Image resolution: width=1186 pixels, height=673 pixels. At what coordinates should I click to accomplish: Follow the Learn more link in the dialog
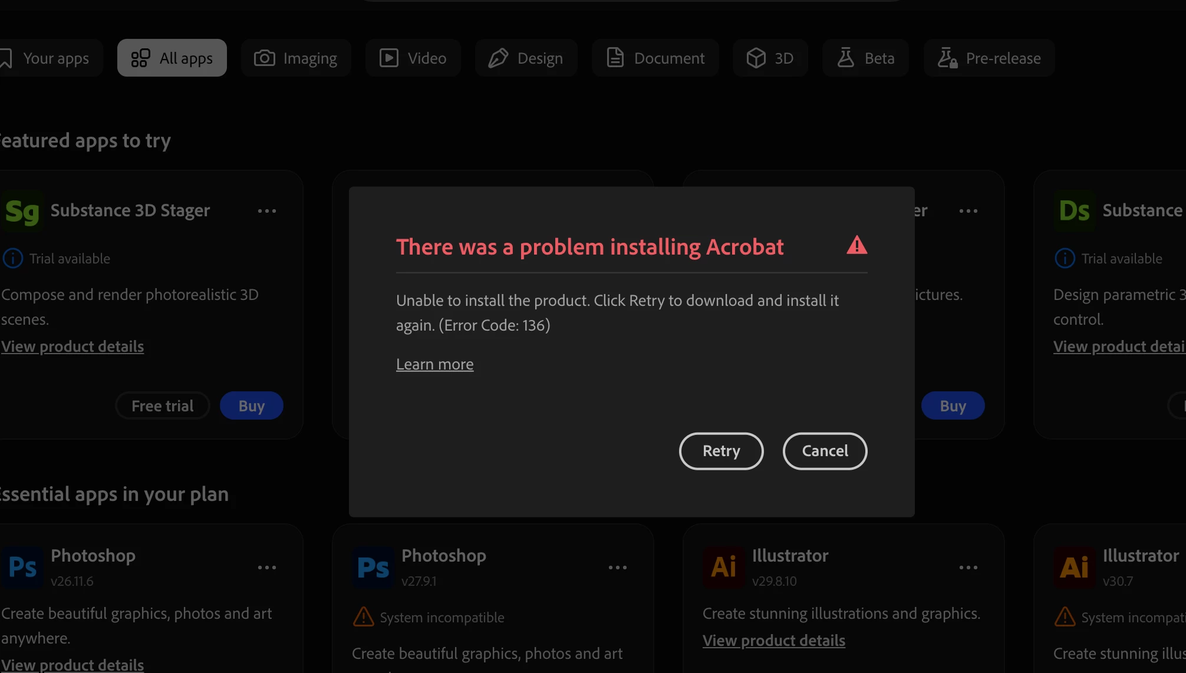[435, 364]
